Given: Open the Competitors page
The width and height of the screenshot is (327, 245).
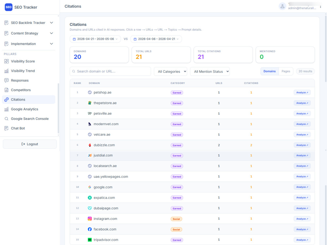Looking at the screenshot, I should pos(29,90).
